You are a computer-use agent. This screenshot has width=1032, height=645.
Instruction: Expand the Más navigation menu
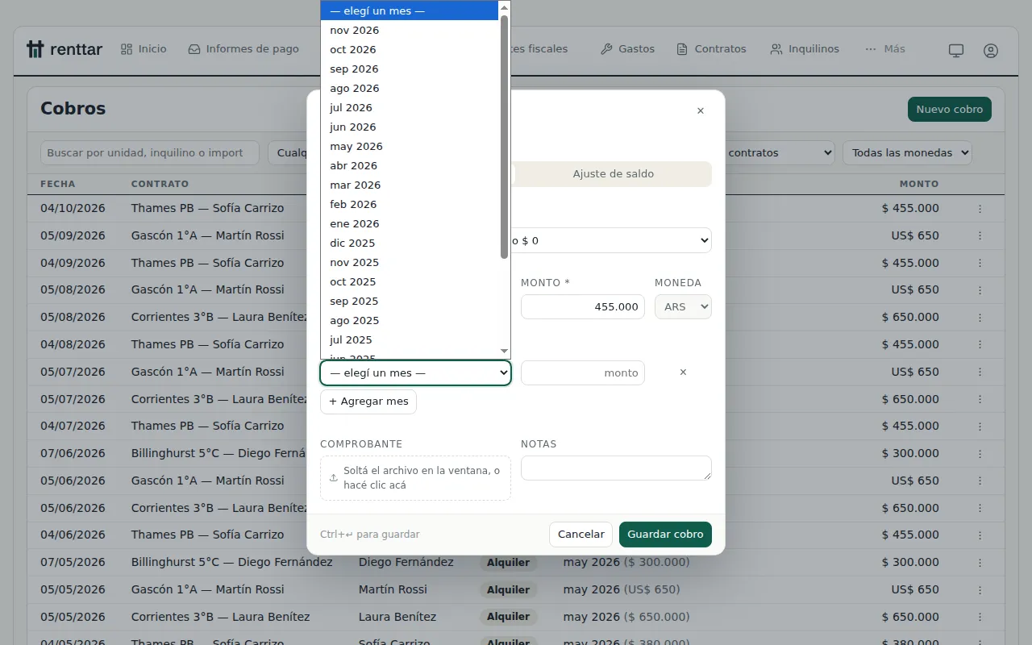pyautogui.click(x=885, y=49)
